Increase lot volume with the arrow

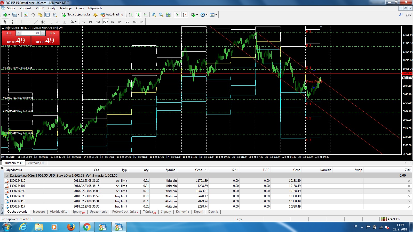pyautogui.click(x=43, y=33)
